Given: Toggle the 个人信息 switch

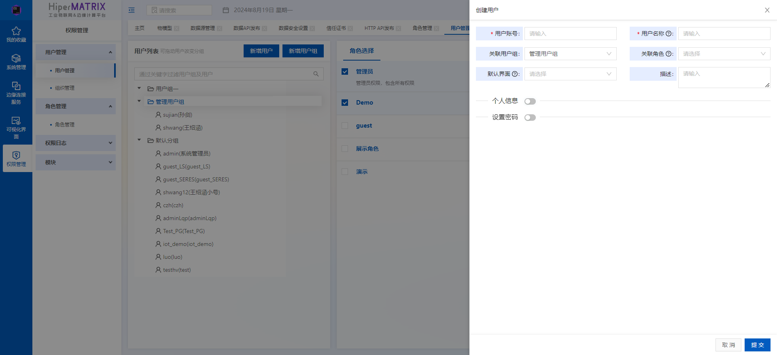Looking at the screenshot, I should pos(530,101).
